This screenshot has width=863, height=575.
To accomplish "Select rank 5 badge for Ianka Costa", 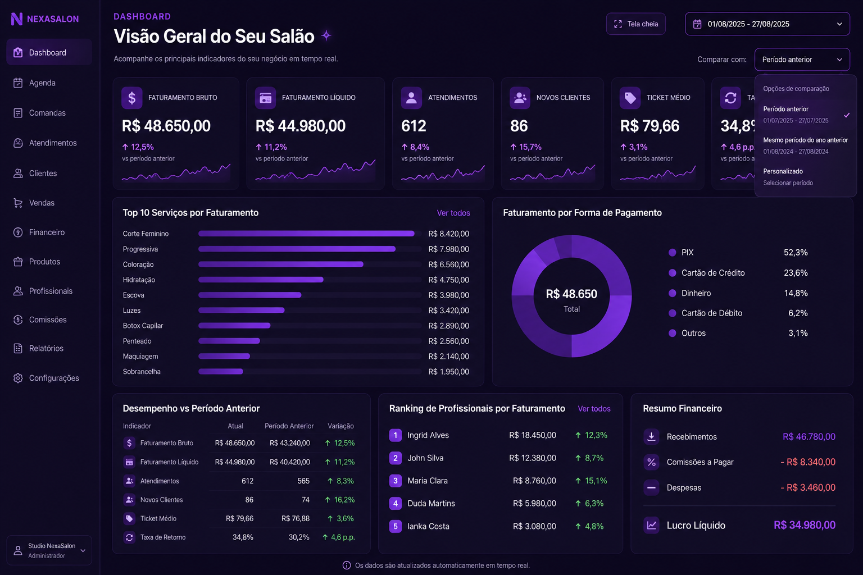I will [396, 526].
